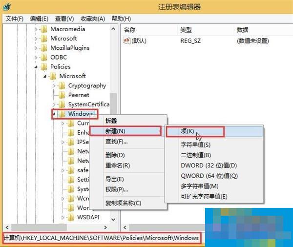The width and height of the screenshot is (293, 247).
Task: Click the WSDAPI folder icon
Action: click(x=71, y=217)
